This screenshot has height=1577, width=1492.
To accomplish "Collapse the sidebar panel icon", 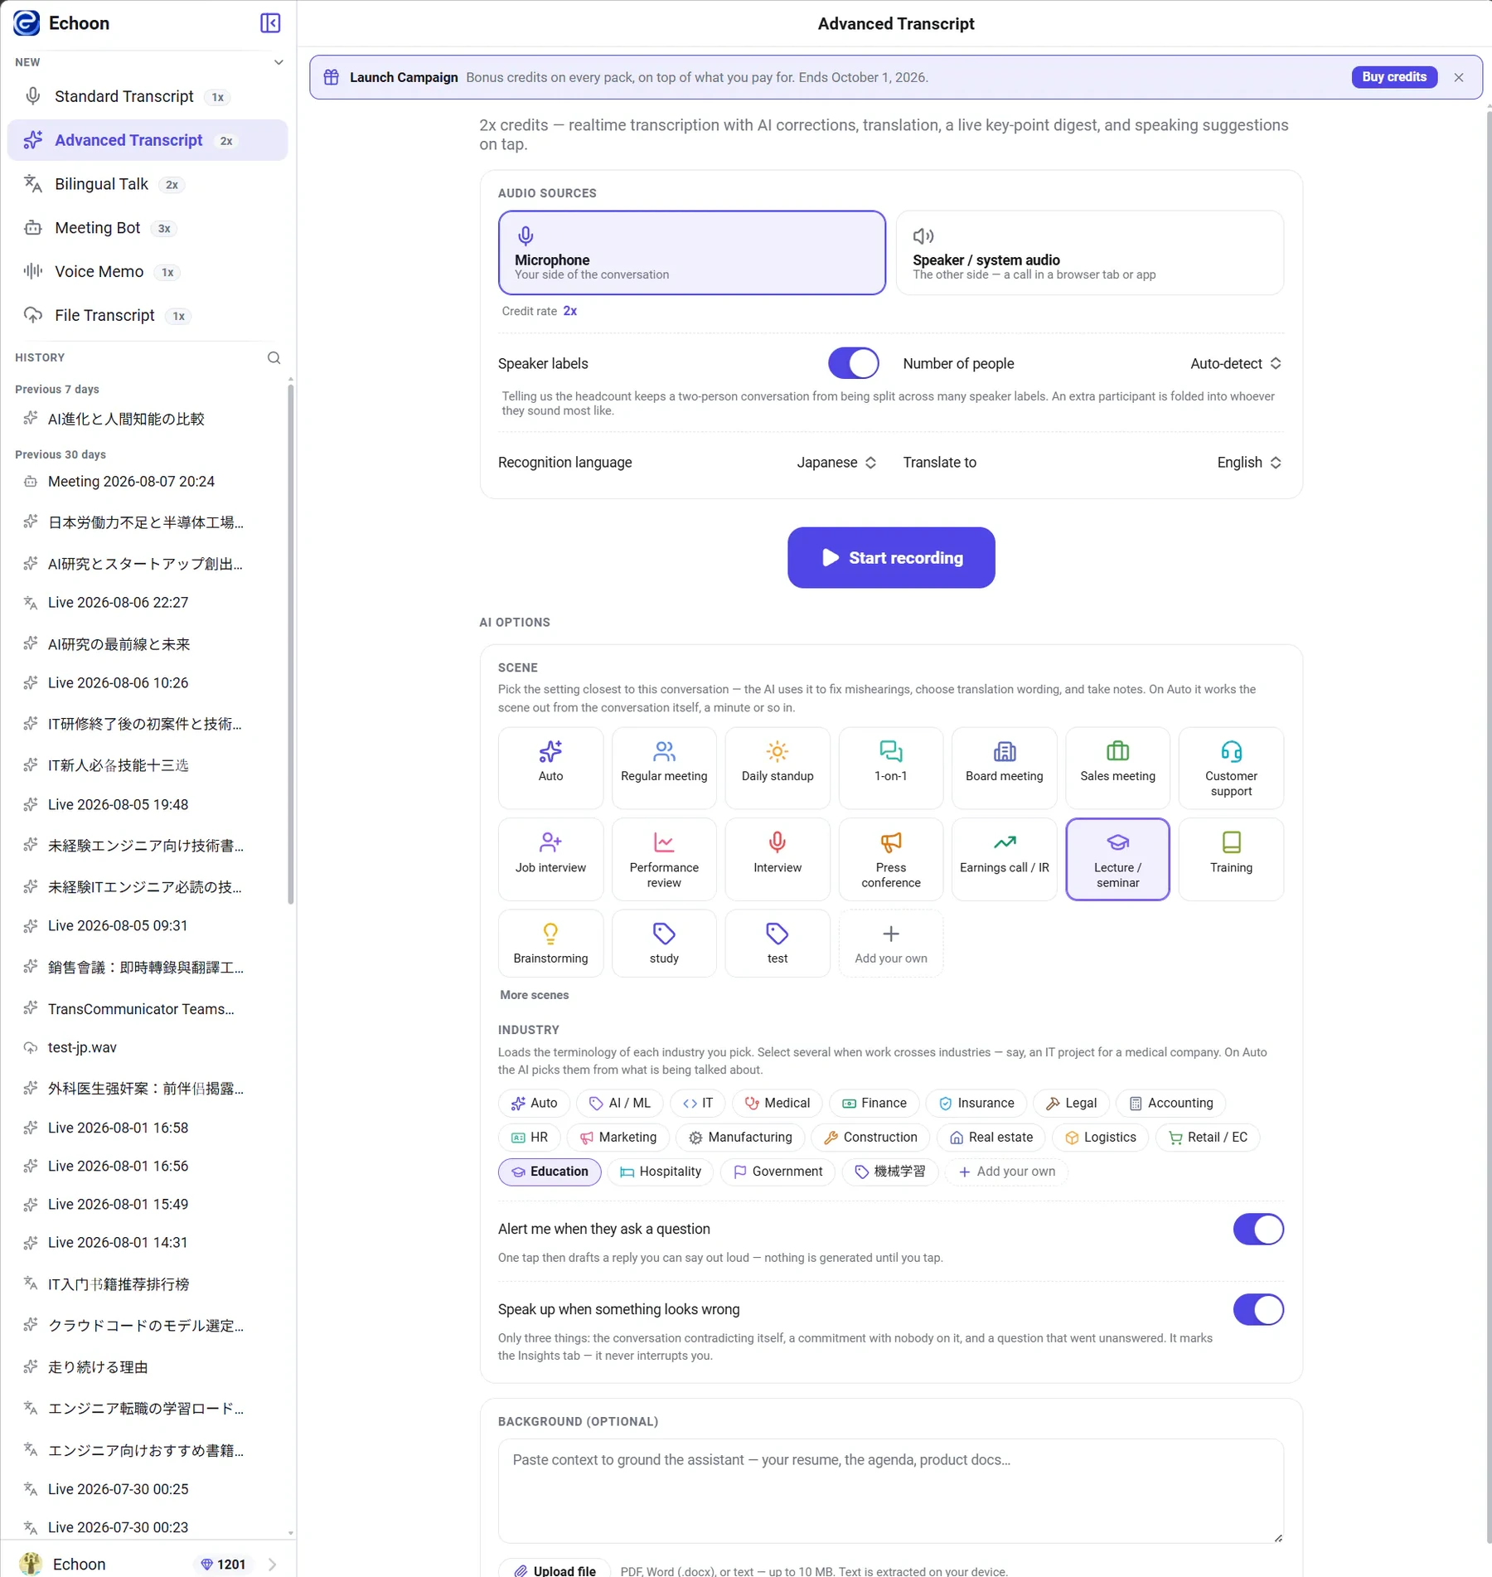I will (x=270, y=23).
